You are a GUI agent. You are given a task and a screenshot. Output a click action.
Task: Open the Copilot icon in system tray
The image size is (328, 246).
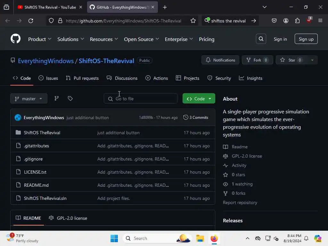pyautogui.click(x=317, y=238)
